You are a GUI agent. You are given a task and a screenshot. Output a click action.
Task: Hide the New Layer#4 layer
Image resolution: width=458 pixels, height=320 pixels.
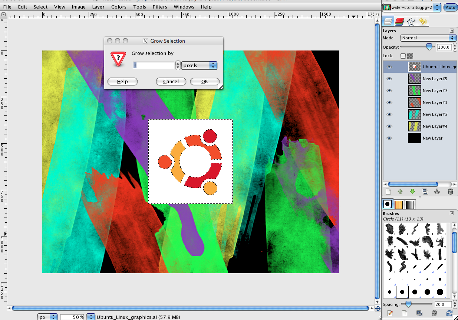click(x=389, y=126)
